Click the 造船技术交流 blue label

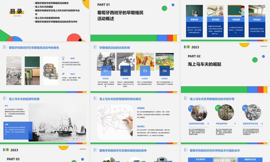(250, 160)
